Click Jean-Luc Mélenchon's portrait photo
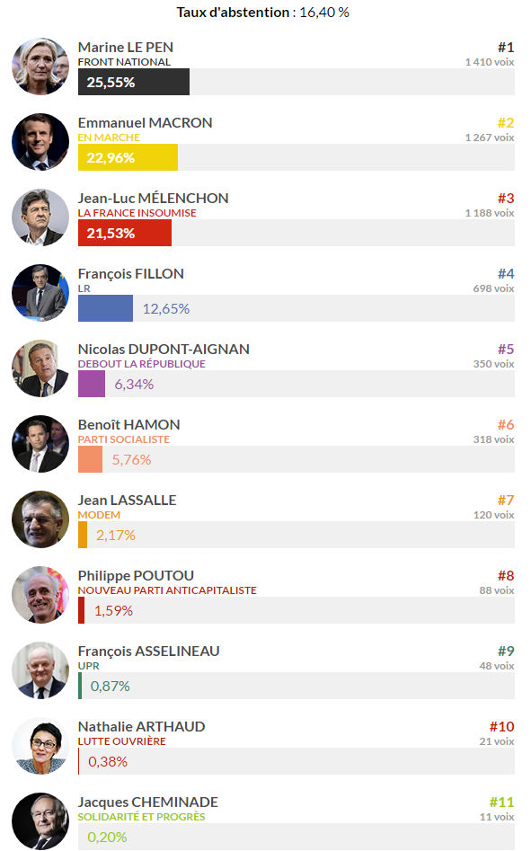The width and height of the screenshot is (531, 851). (40, 217)
